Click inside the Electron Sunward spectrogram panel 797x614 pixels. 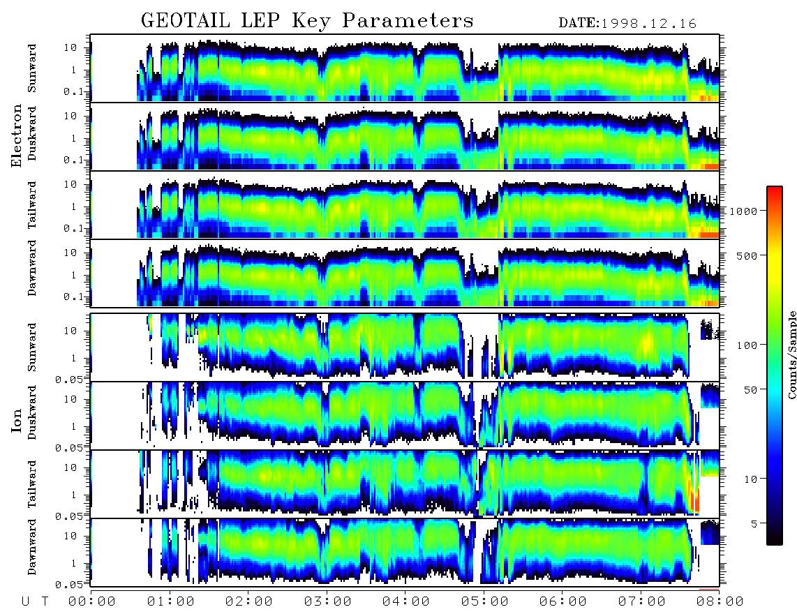click(x=405, y=68)
